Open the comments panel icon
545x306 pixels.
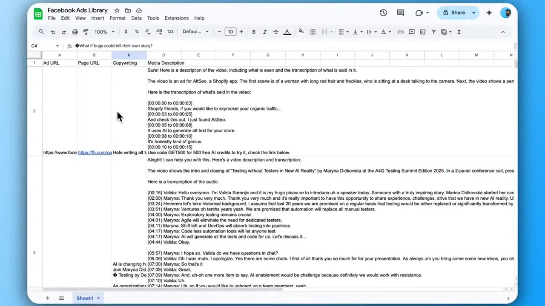[400, 13]
